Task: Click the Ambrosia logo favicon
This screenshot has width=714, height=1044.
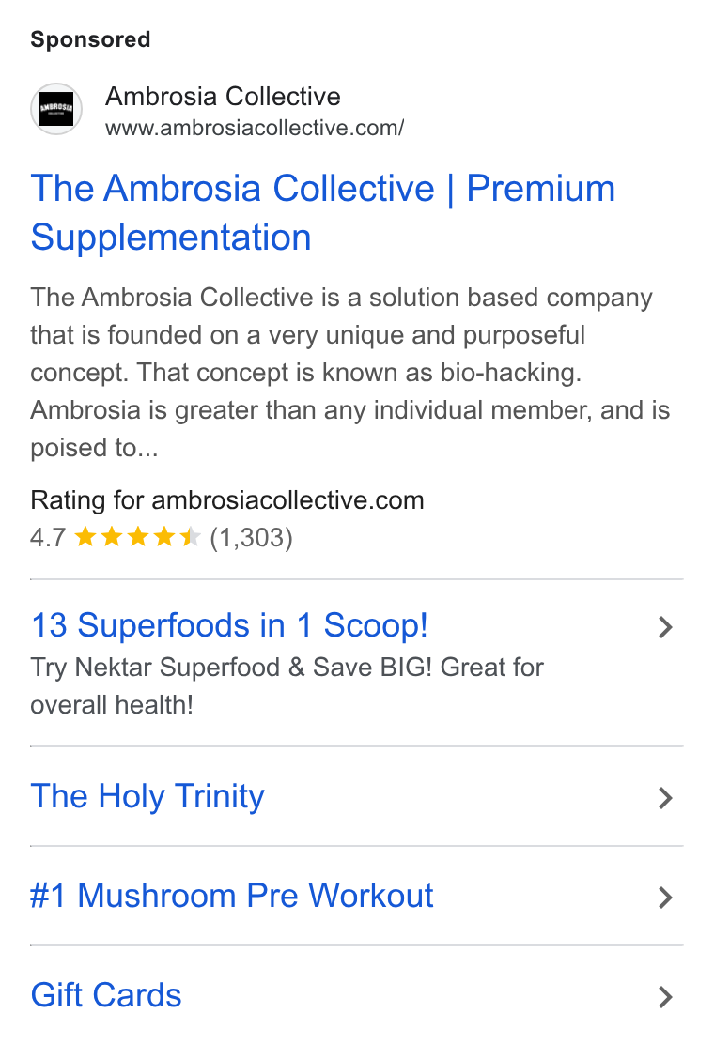Action: click(56, 109)
